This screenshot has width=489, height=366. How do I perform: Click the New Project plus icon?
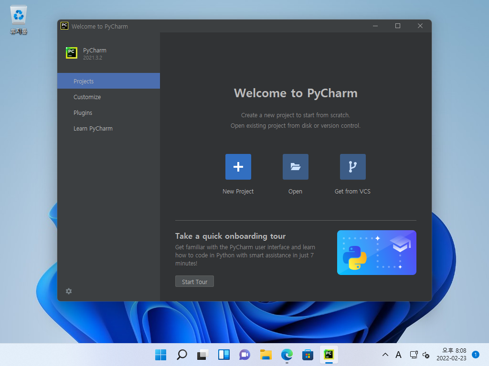pos(238,167)
